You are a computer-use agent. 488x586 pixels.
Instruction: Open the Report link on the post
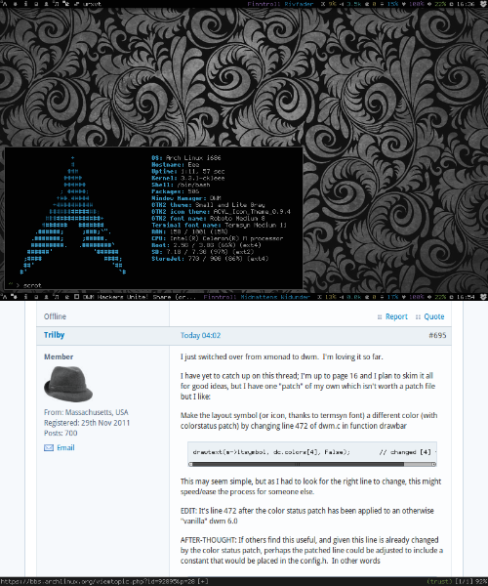point(396,316)
